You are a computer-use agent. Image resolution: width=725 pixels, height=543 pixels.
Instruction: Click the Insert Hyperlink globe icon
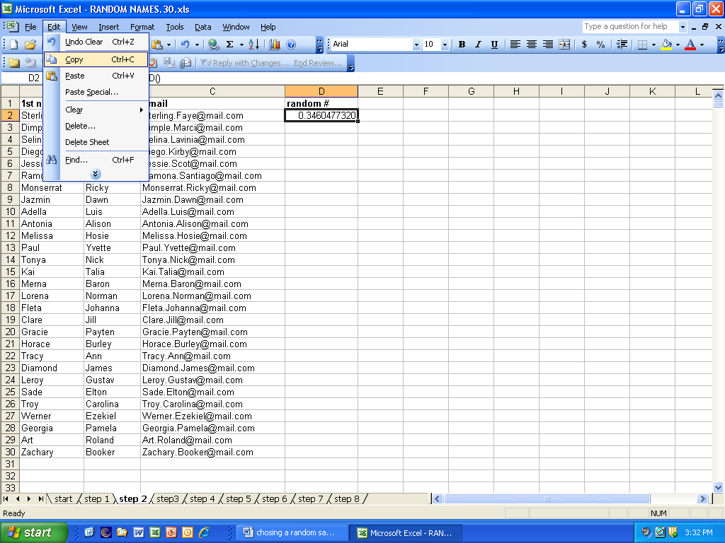[x=214, y=45]
